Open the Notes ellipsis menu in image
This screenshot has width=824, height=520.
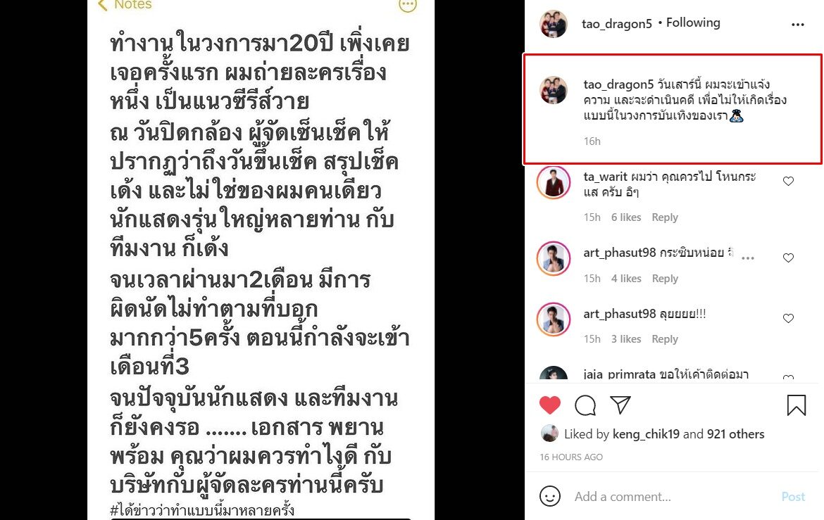(408, 6)
